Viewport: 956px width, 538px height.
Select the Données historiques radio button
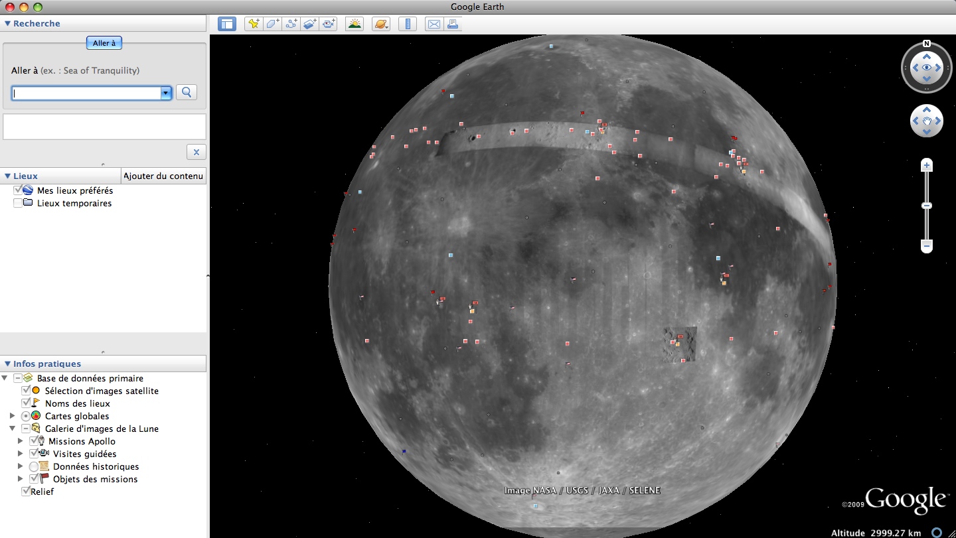(34, 466)
